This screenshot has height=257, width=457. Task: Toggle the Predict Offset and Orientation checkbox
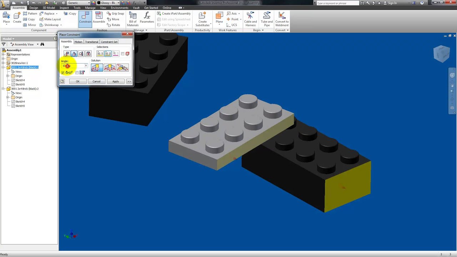click(x=77, y=73)
